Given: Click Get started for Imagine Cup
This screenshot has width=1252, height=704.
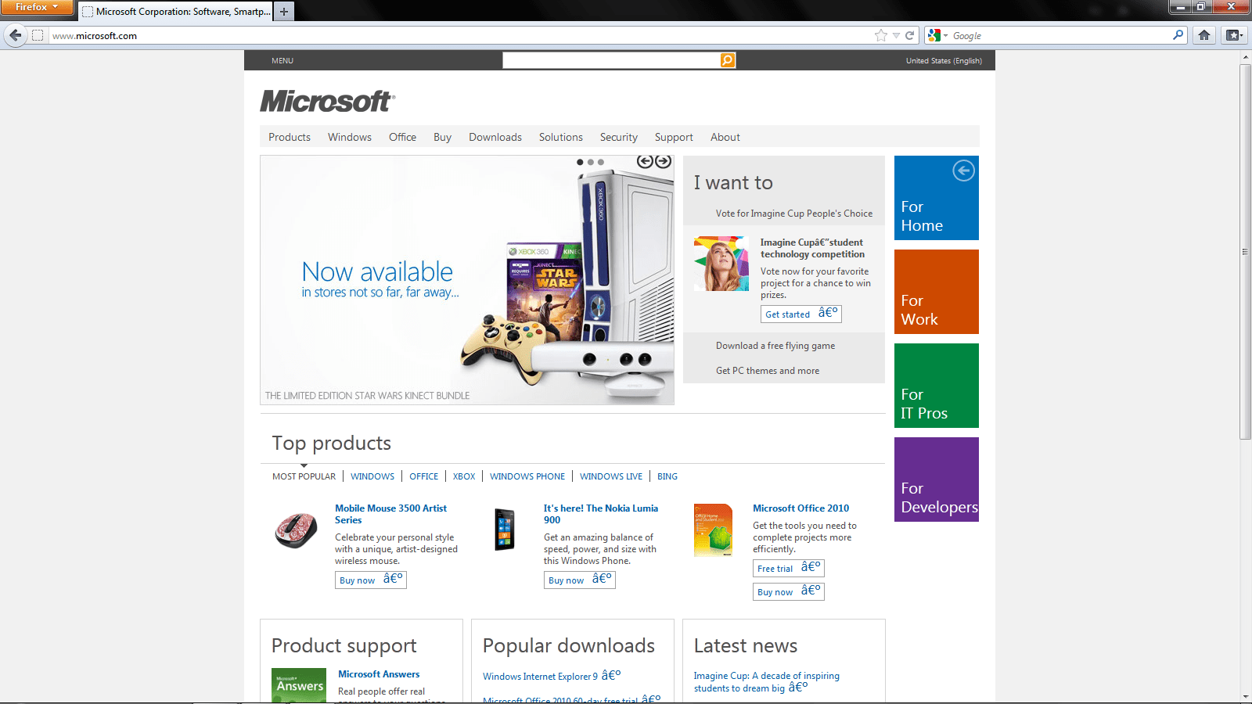Looking at the screenshot, I should (x=801, y=314).
